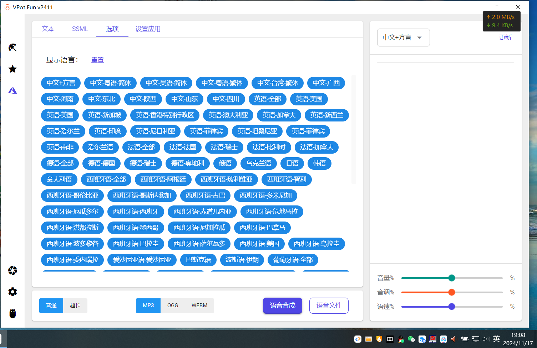The image size is (537, 348).
Task: Click the 语音合成 button
Action: coord(283,305)
